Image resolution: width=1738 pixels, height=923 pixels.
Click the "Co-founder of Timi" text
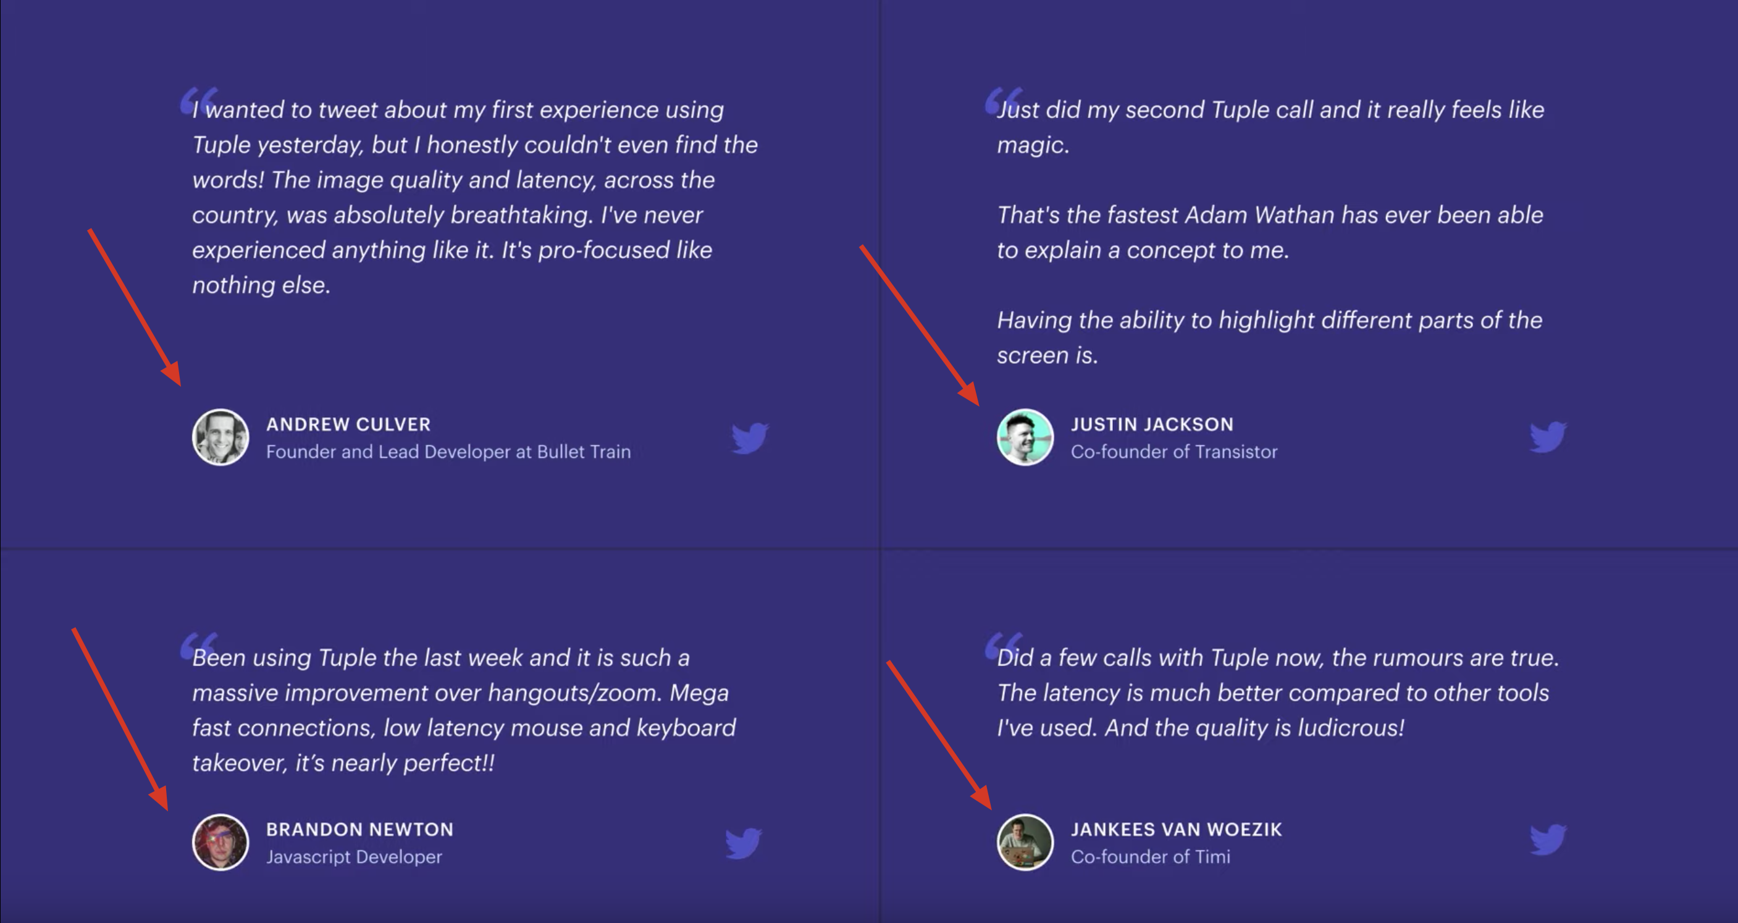tap(1151, 857)
